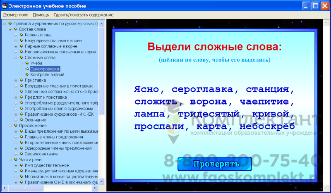Select Безударные гласные в приставках tree item

point(59,86)
